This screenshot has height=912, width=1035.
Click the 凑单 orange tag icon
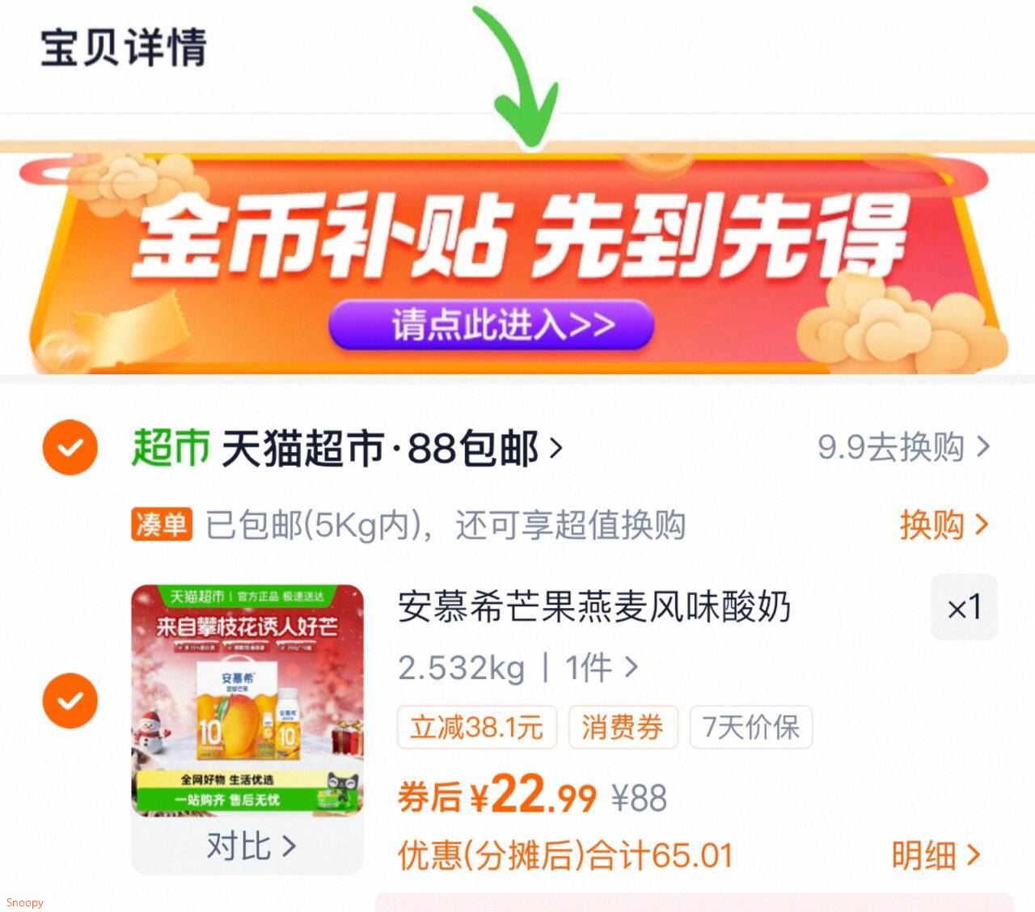pyautogui.click(x=162, y=525)
